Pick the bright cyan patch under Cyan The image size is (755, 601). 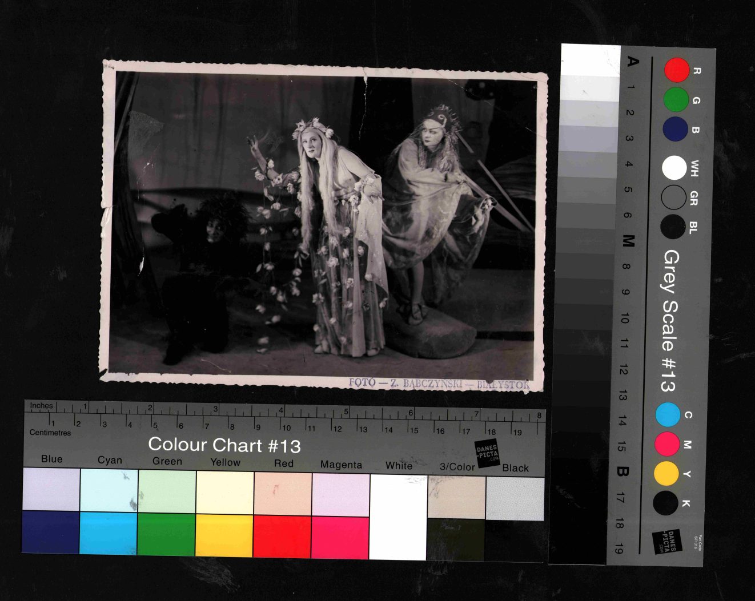pyautogui.click(x=109, y=533)
